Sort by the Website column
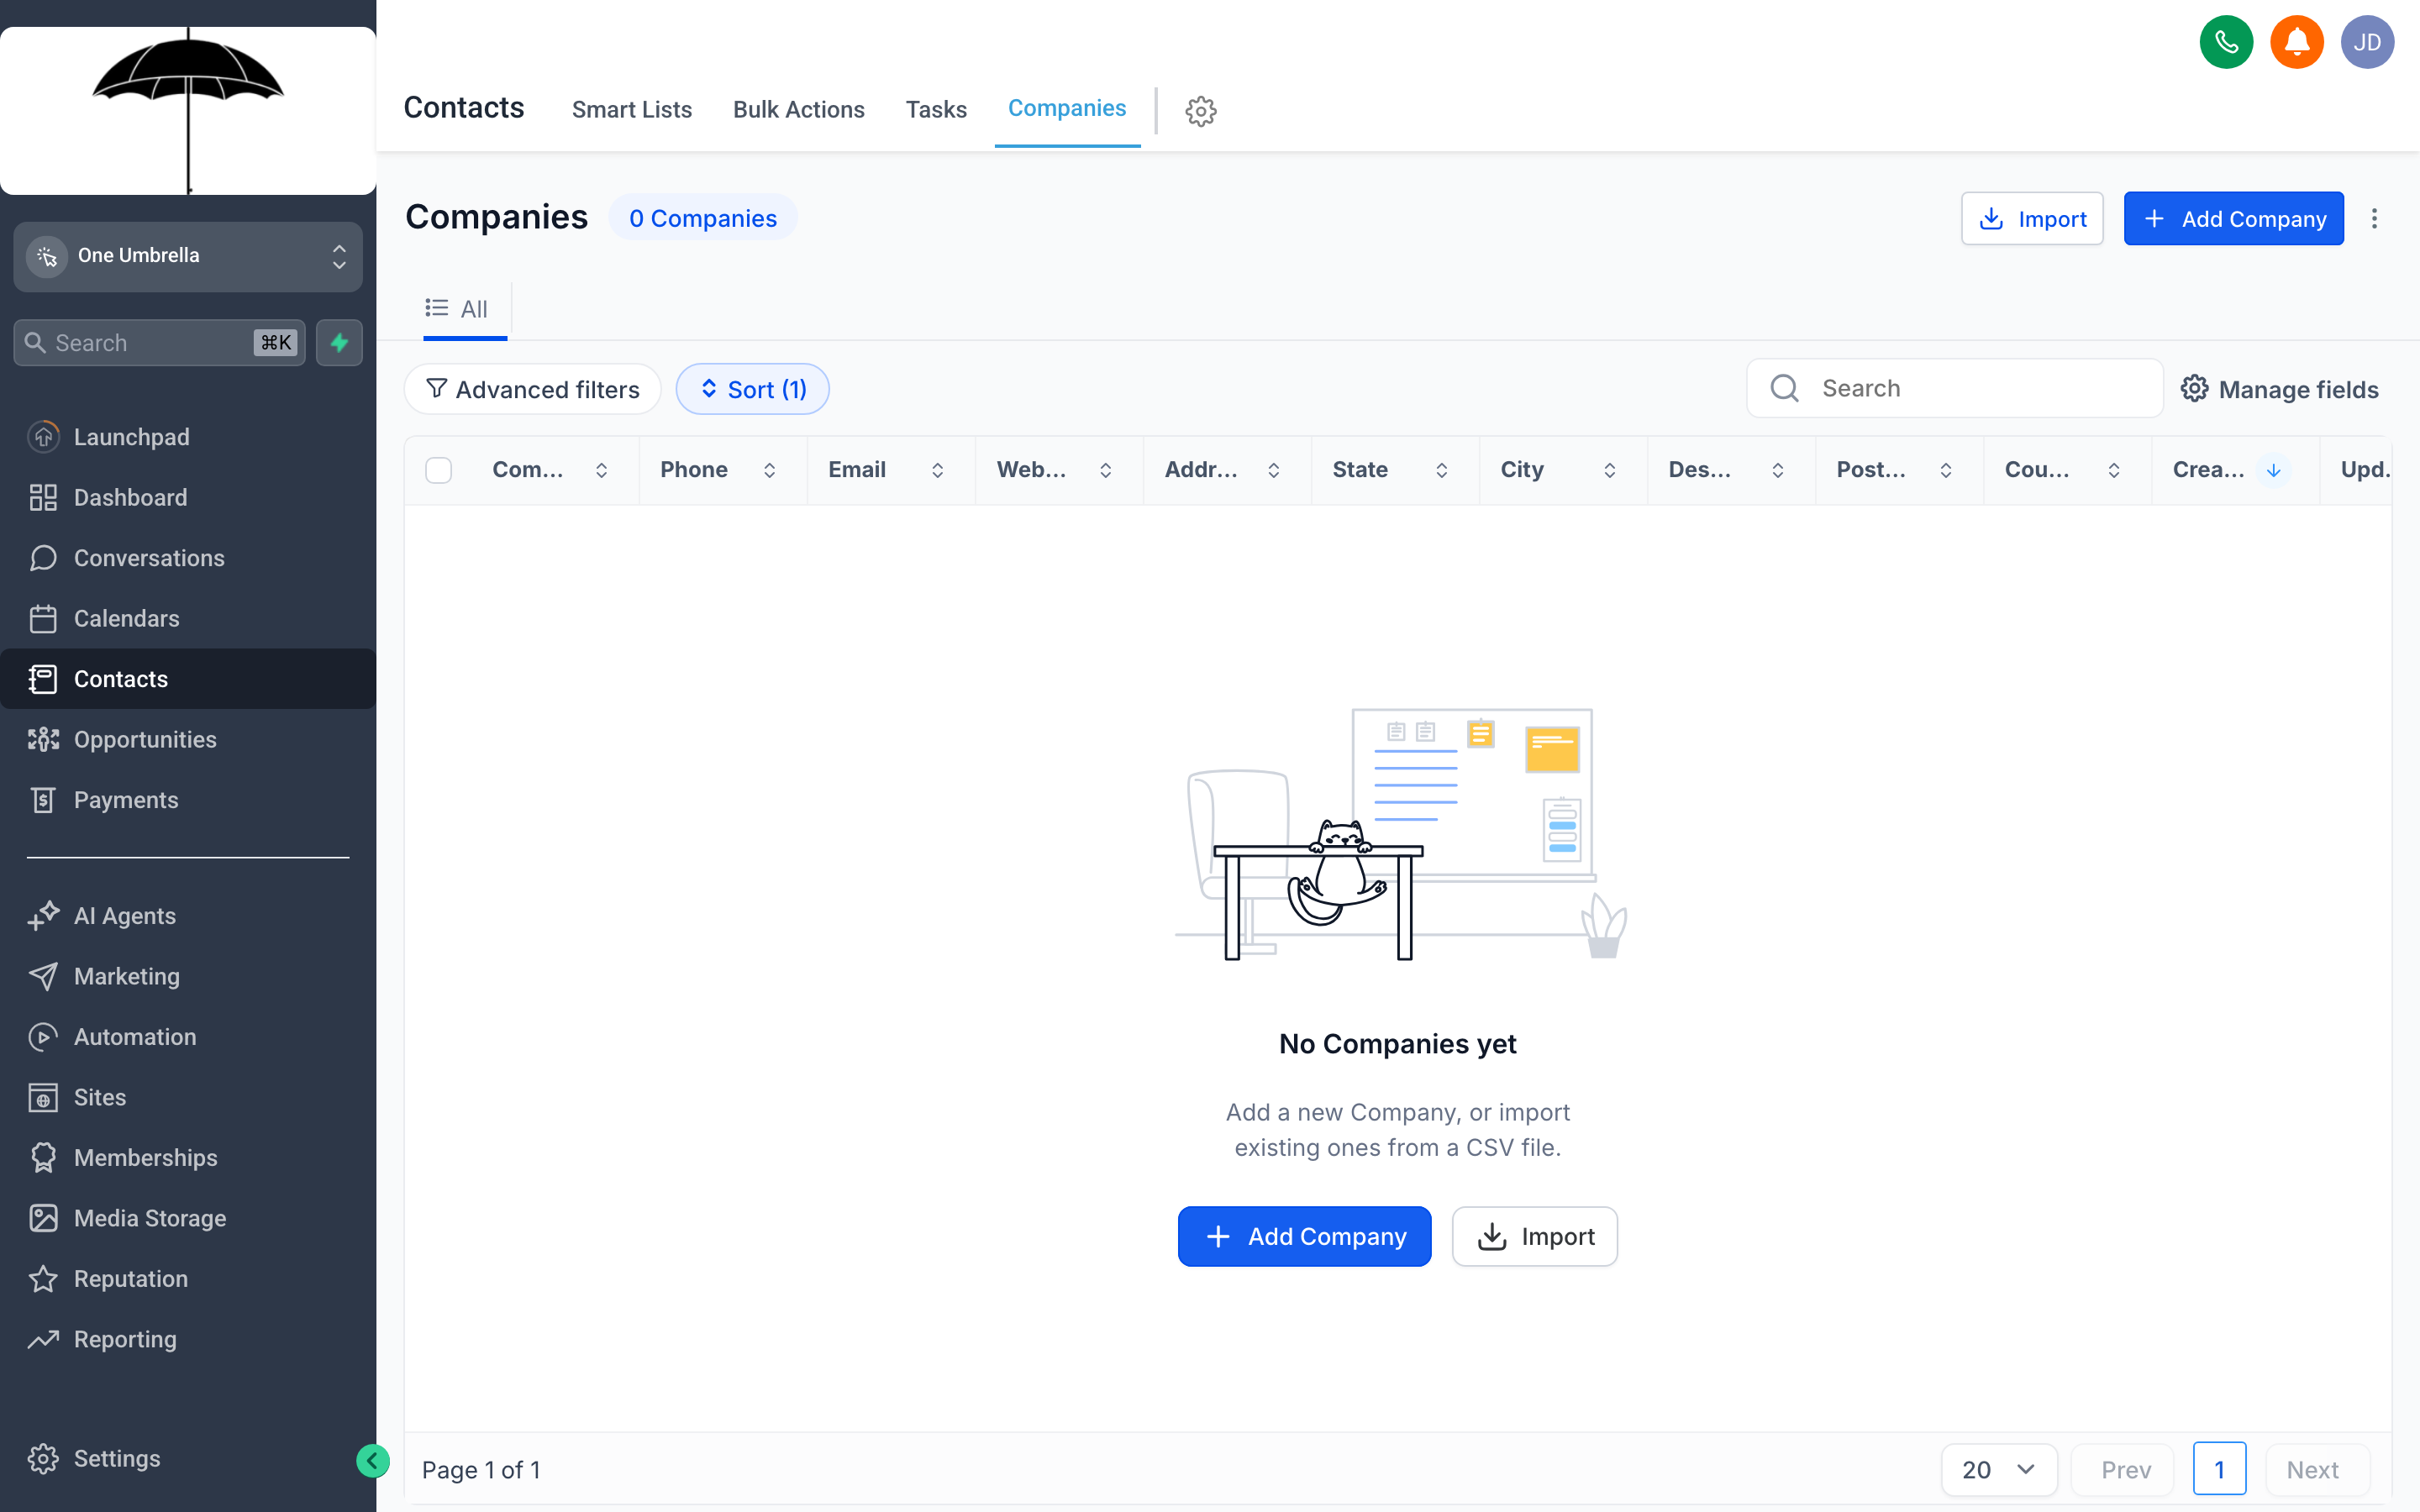 (1105, 470)
